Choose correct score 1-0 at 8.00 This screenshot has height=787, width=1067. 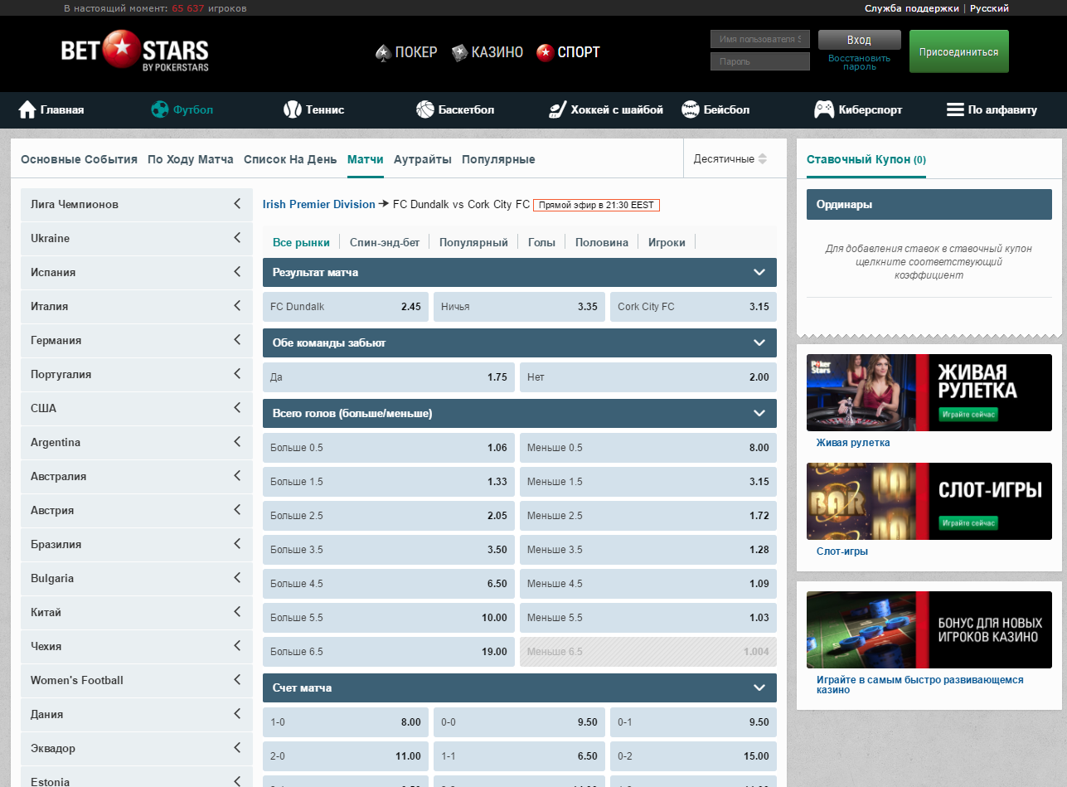tap(346, 721)
